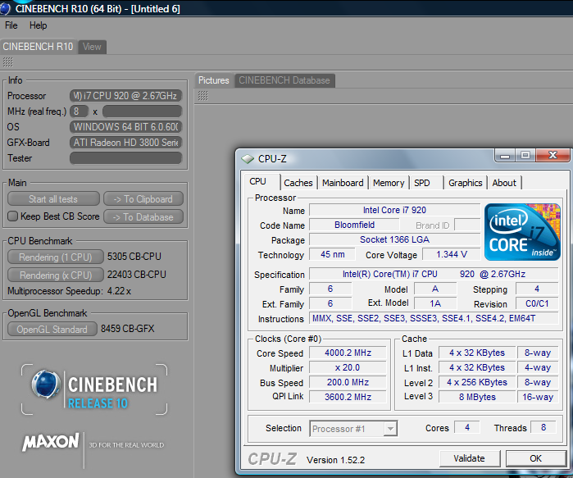The image size is (573, 478).
Task: Click the grip handle icon under Pictures tab
Action: tap(202, 96)
